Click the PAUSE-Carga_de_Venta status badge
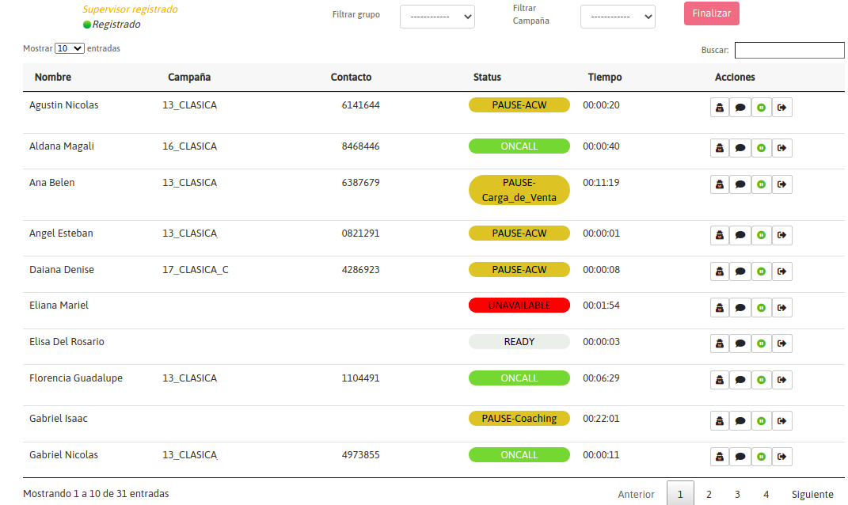Screen dimensions: 848x505 click(519, 190)
